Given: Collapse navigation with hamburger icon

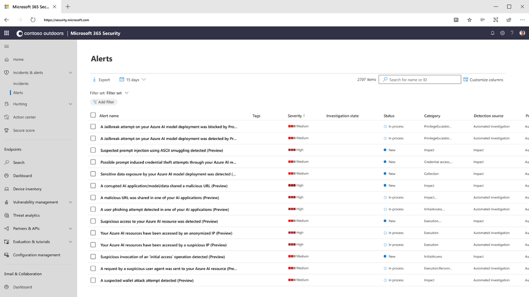Looking at the screenshot, I should click(x=6, y=47).
